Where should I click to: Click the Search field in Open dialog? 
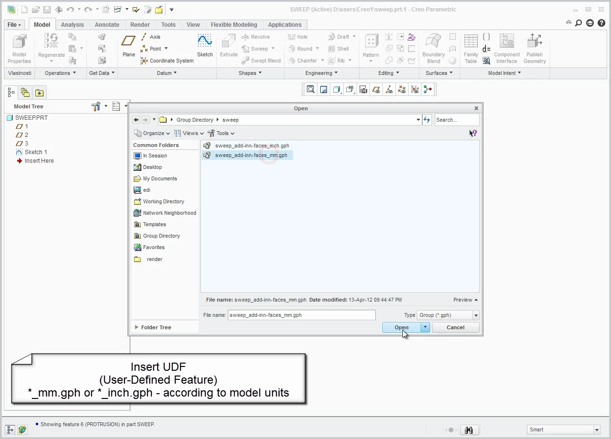(457, 120)
